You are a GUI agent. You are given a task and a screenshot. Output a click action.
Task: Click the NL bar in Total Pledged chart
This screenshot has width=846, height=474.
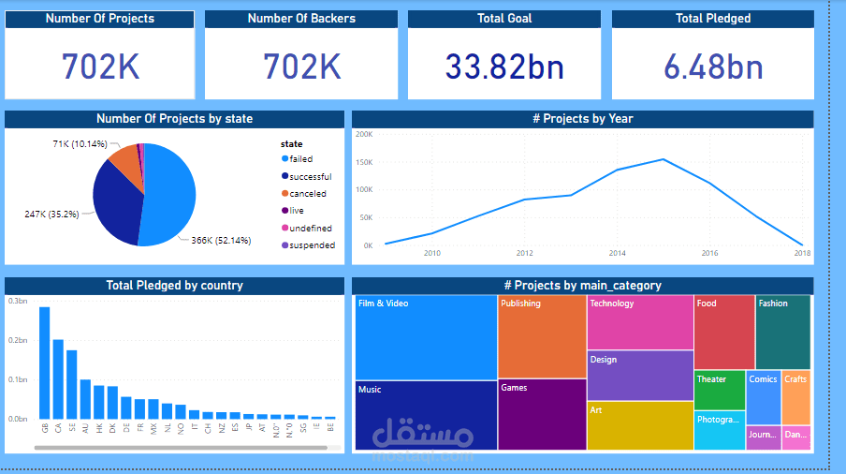[x=168, y=411]
